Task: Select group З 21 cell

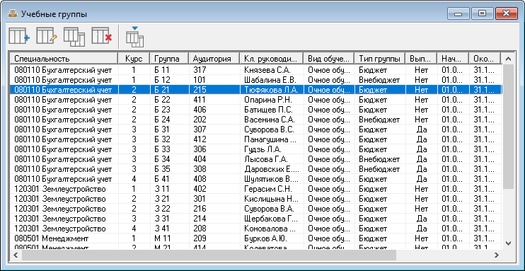Action: (x=169, y=199)
